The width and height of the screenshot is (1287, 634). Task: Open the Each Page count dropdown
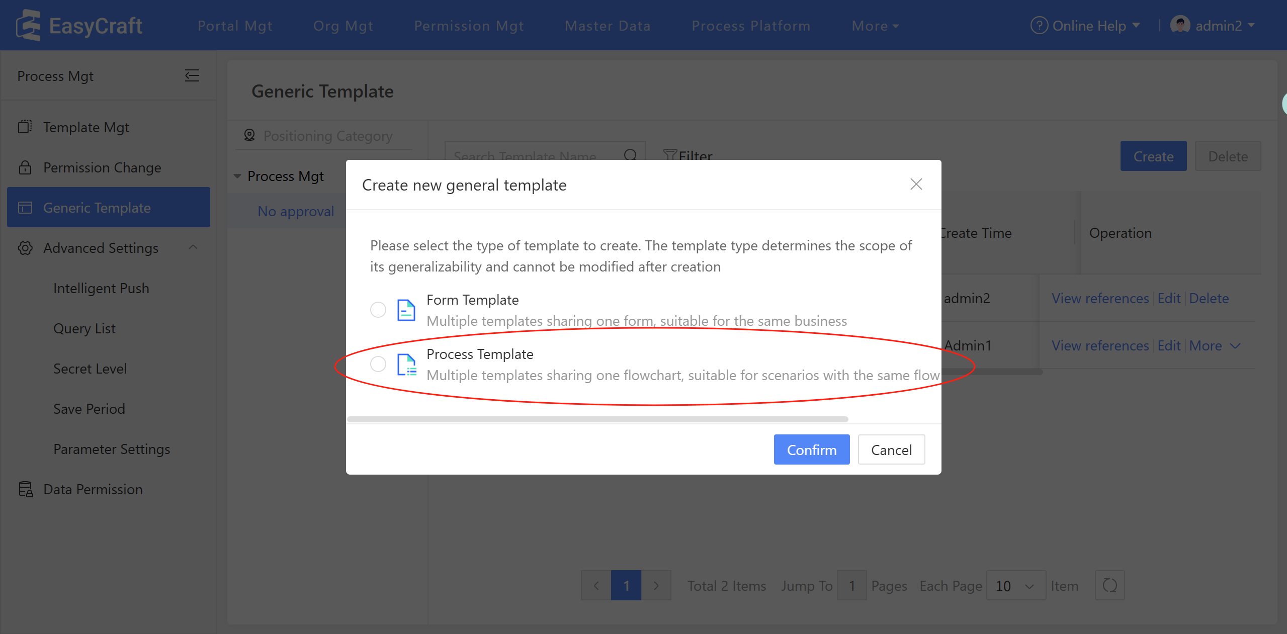1015,586
